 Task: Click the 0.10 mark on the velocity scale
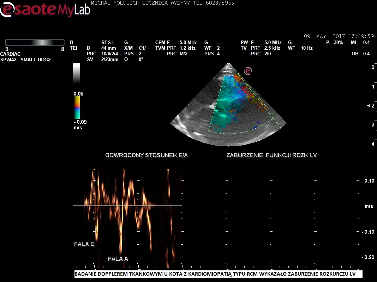(369, 181)
